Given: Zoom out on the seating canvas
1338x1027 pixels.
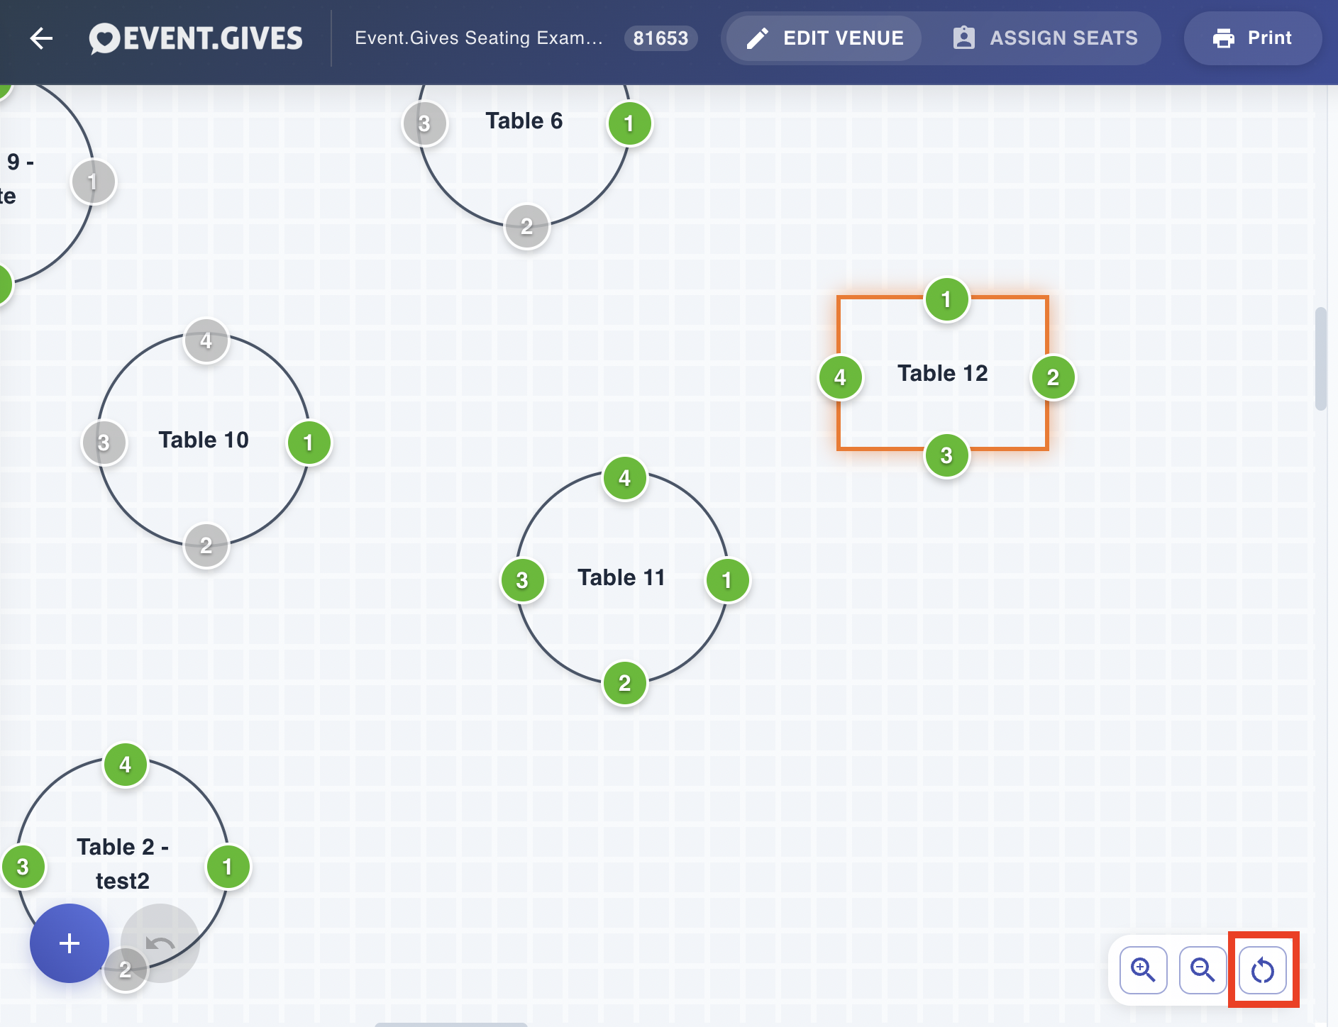Looking at the screenshot, I should pos(1202,970).
